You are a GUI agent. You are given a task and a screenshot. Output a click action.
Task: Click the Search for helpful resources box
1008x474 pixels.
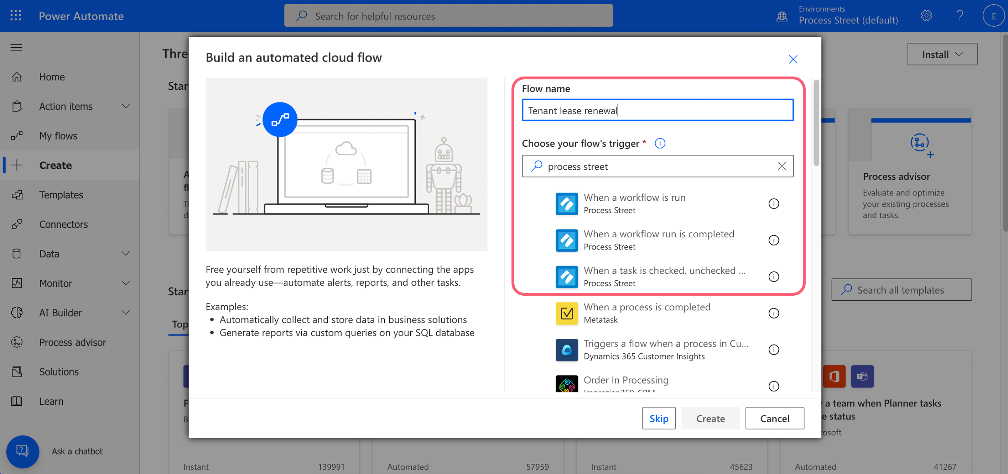(448, 16)
